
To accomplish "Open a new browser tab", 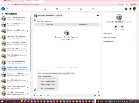I will pos(46,1).
